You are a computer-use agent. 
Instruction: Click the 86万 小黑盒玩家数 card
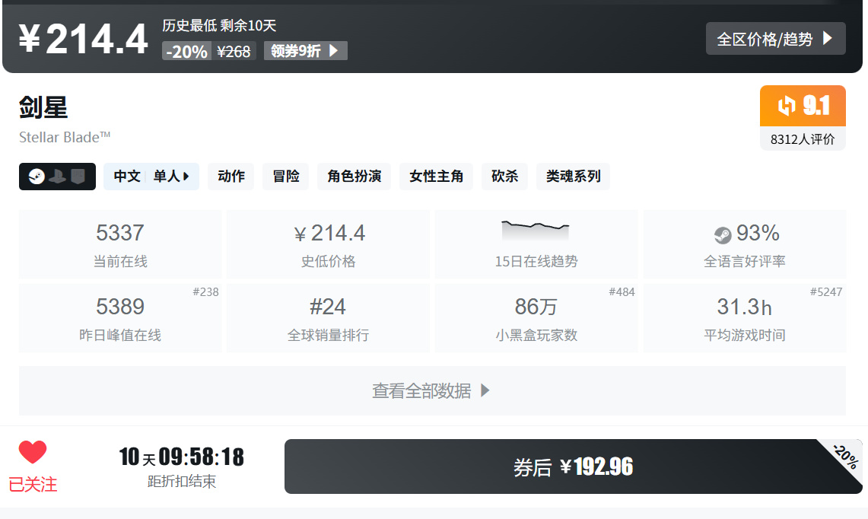click(x=536, y=318)
